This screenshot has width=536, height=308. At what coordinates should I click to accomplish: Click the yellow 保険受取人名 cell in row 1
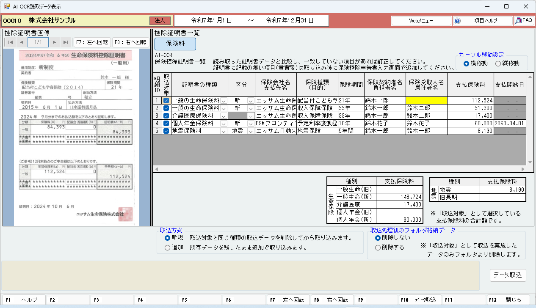coord(426,101)
